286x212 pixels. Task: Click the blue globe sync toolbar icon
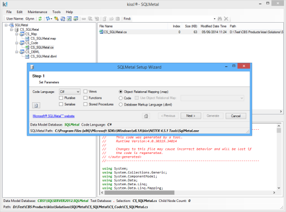click(x=62, y=18)
